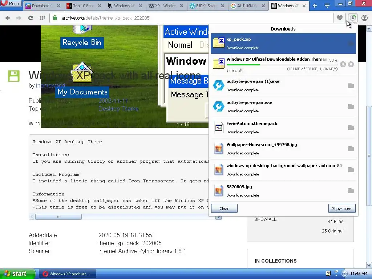Reload the page with refresh icon
This screenshot has height=279, width=372.
coord(31,18)
